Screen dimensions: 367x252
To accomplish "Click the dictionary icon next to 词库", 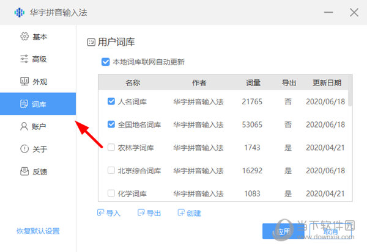I will pyautogui.click(x=24, y=104).
